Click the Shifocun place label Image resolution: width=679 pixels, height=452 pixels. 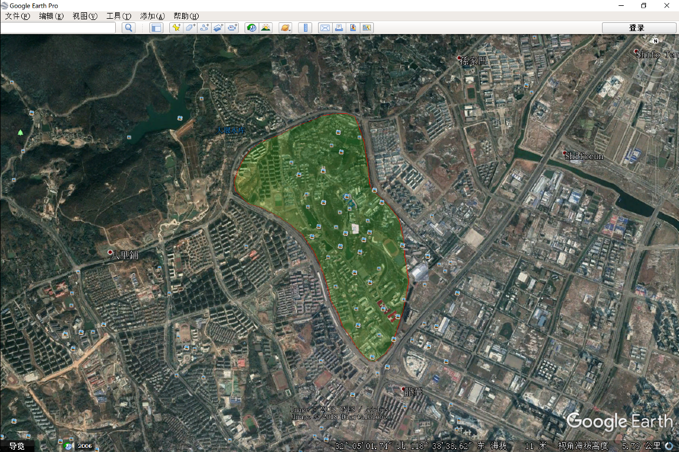[584, 156]
